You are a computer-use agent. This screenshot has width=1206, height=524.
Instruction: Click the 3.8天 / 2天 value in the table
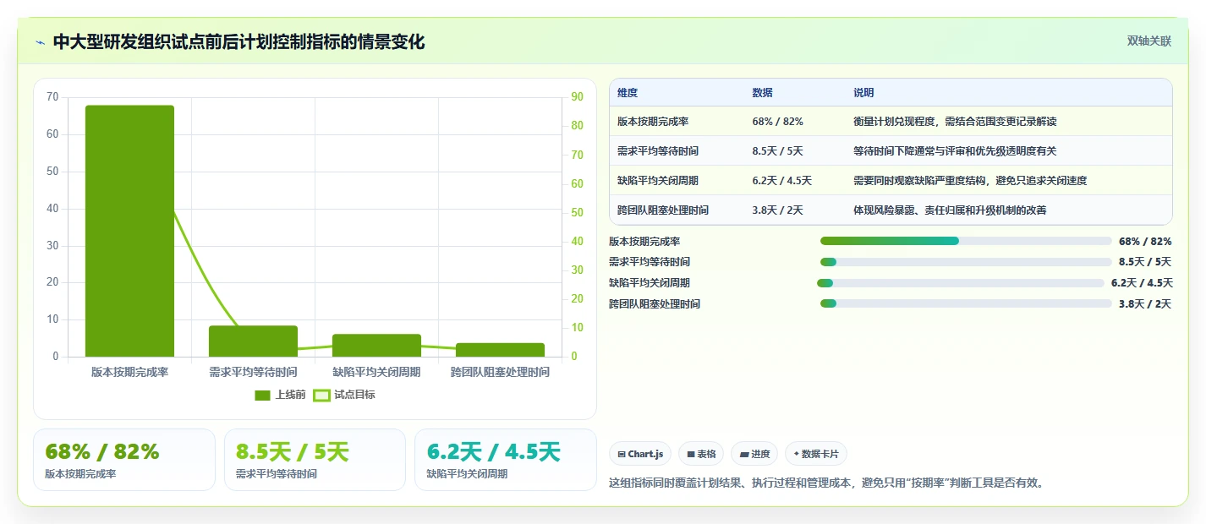pyautogui.click(x=777, y=210)
